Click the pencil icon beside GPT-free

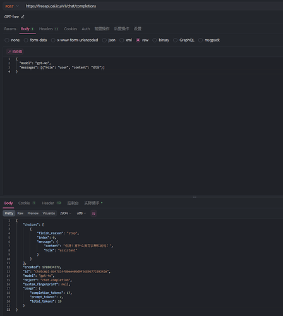23,17
